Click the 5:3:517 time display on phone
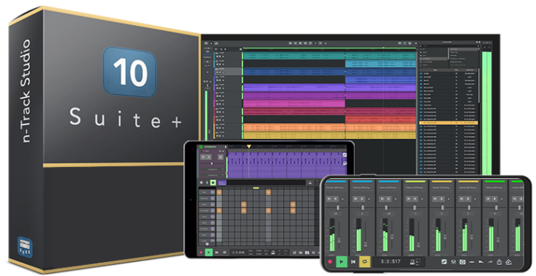Viewport: 536px width, 276px height. pos(391,262)
